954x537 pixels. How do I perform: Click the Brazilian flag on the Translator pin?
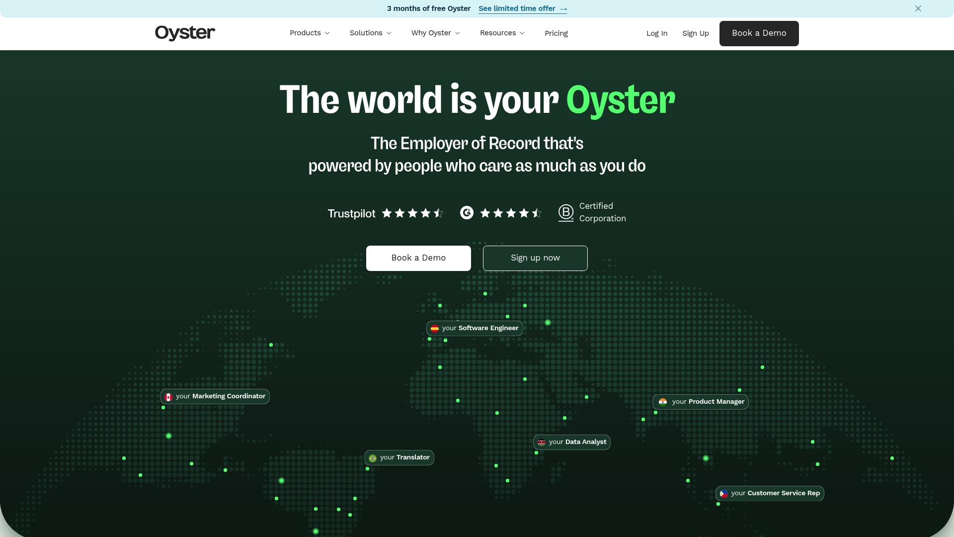point(372,457)
